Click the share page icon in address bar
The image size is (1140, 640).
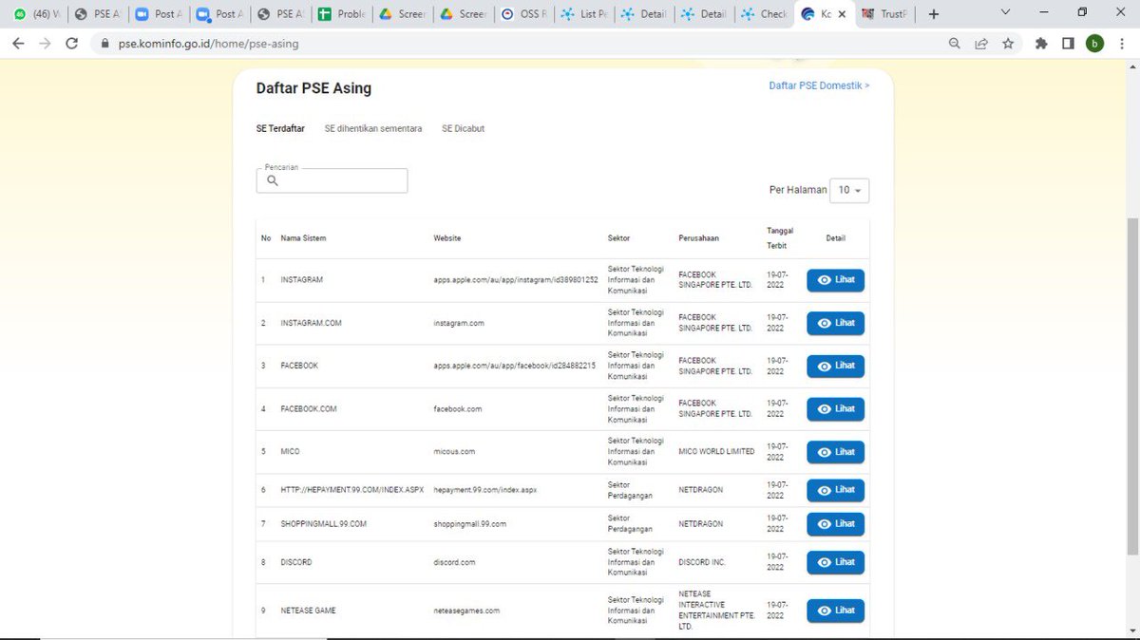pyautogui.click(x=981, y=44)
